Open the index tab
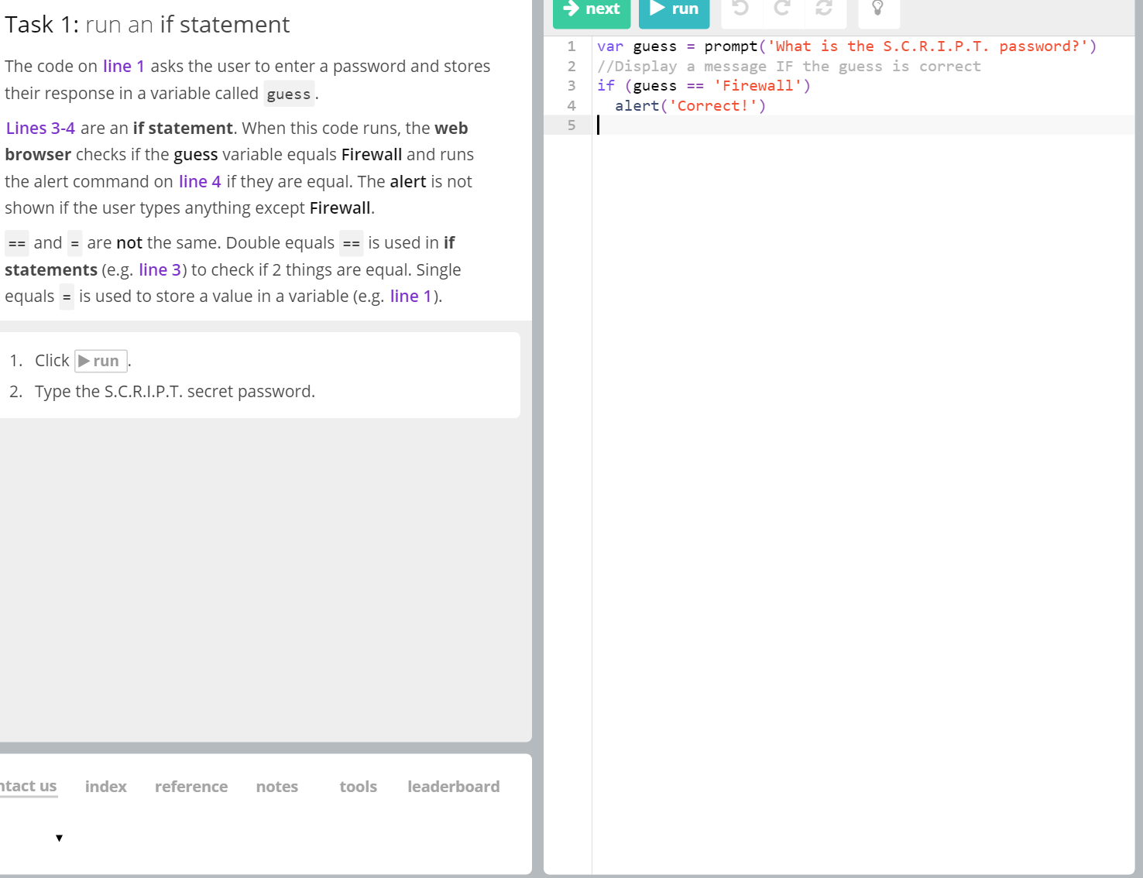Screen dimensions: 1143x878 point(105,787)
